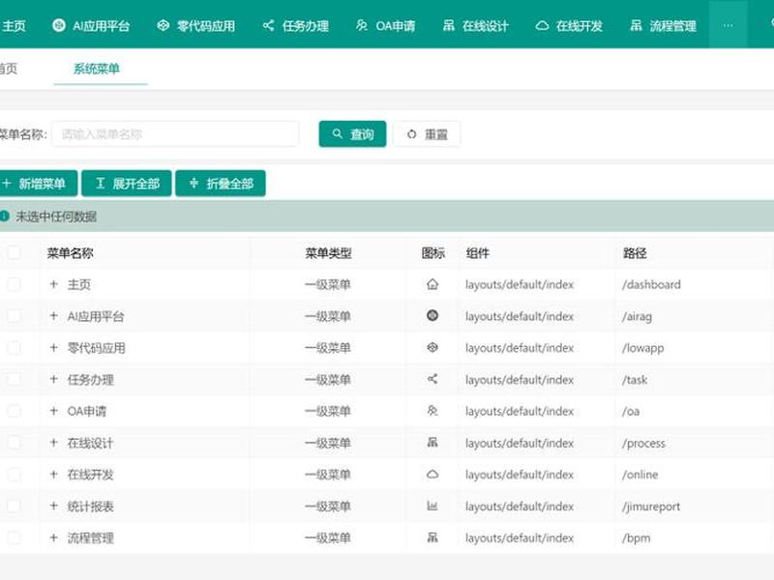Expand the AI应用平台 menu row
The image size is (774, 580).
[x=54, y=316]
